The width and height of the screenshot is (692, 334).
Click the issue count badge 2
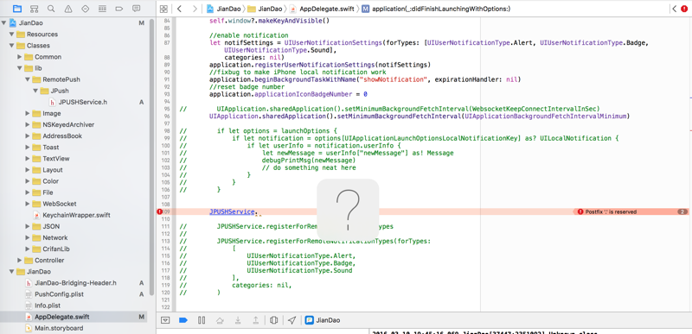682,211
